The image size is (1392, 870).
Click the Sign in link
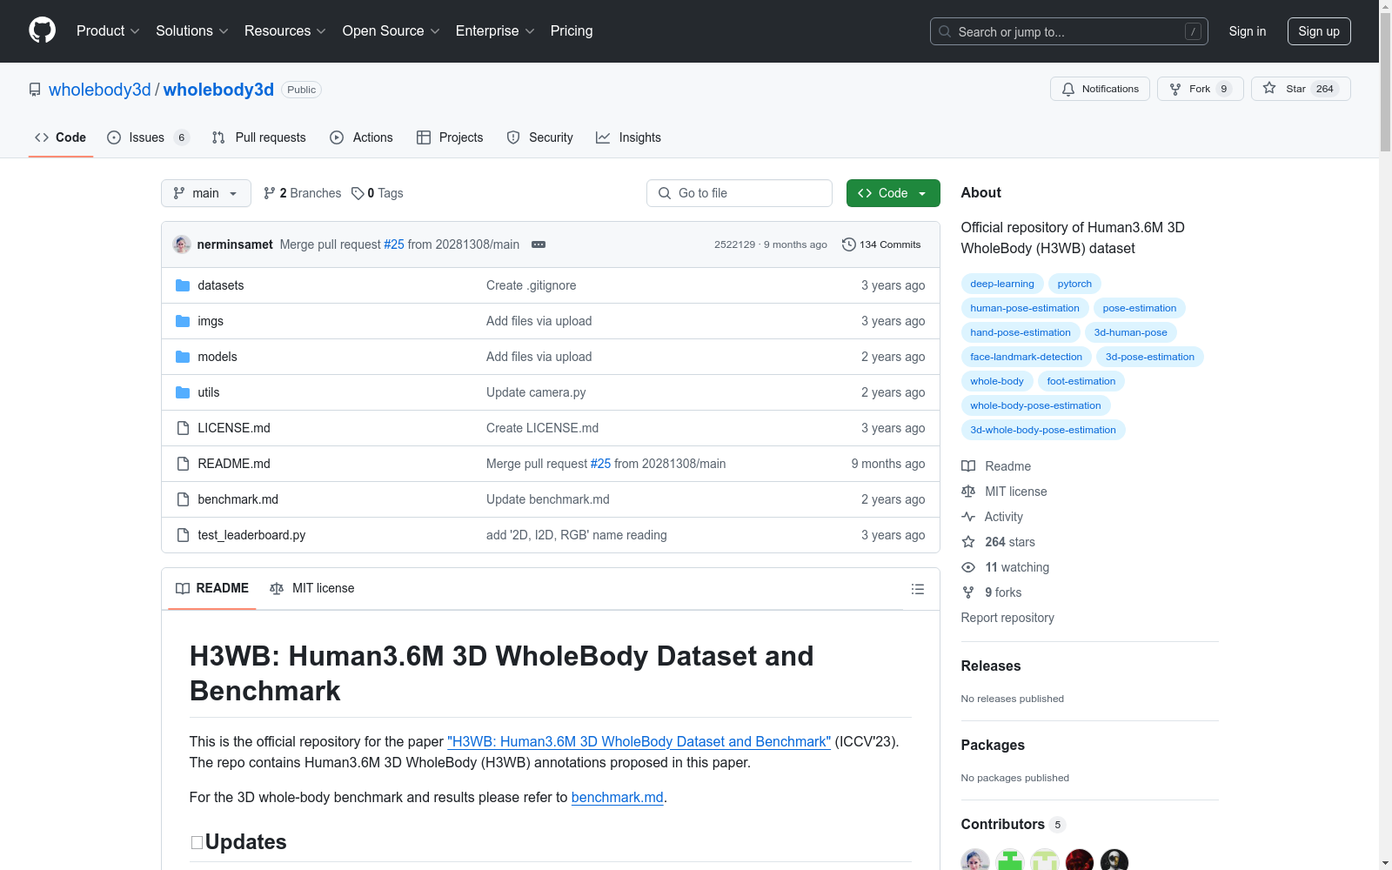pos(1248,31)
